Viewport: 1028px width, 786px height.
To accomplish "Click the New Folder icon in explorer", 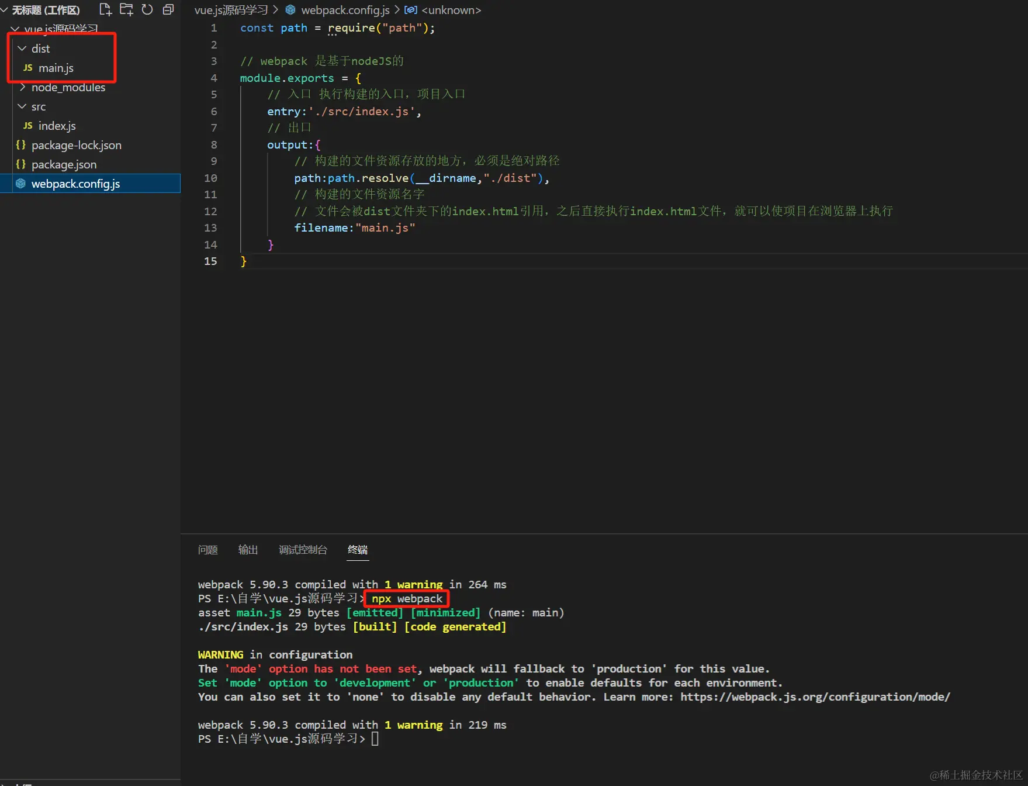I will (x=126, y=9).
